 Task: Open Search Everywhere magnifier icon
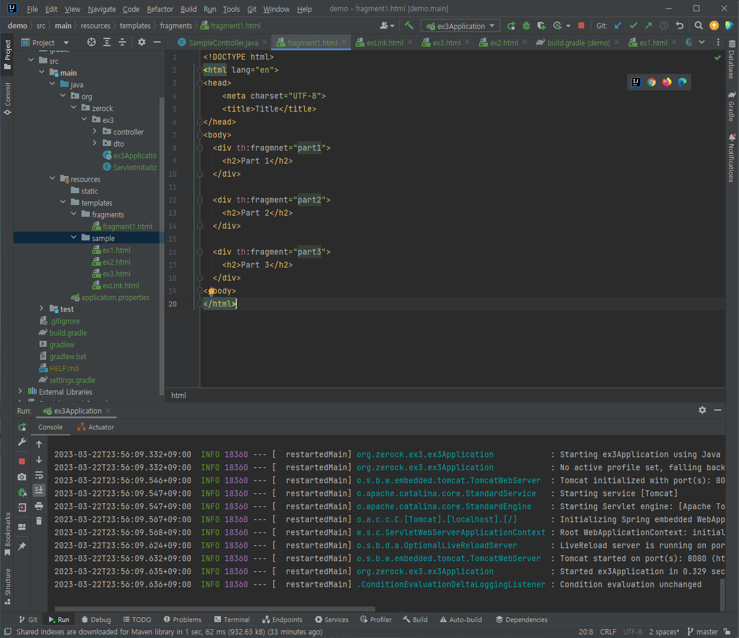699,25
